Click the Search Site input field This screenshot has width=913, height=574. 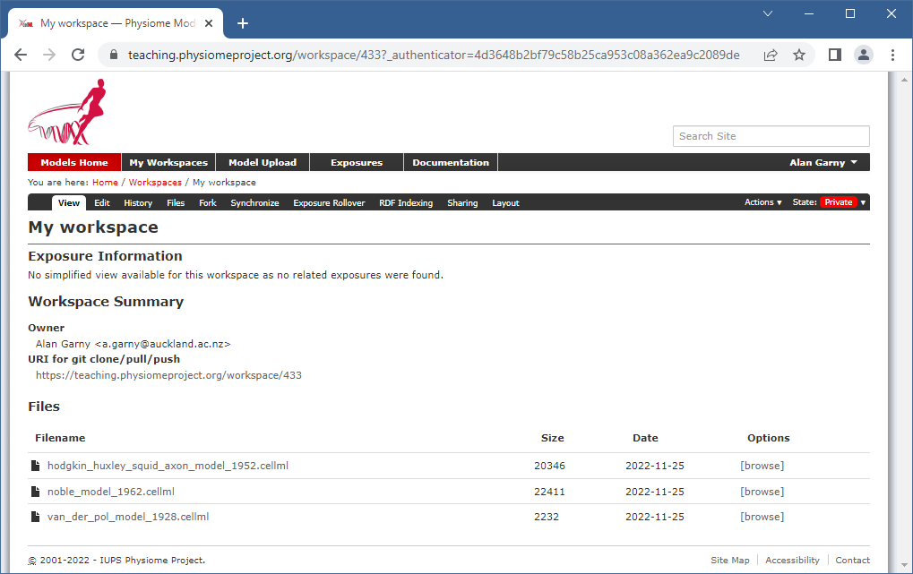click(x=771, y=136)
